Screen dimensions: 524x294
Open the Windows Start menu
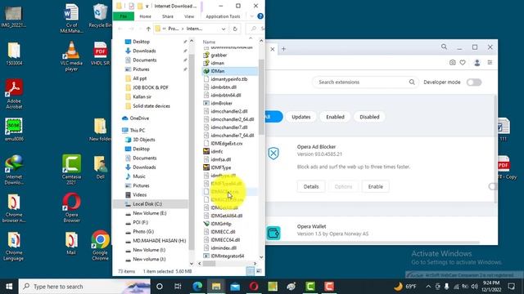coord(9,287)
